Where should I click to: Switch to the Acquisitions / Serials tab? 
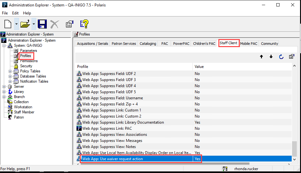[x=92, y=44]
